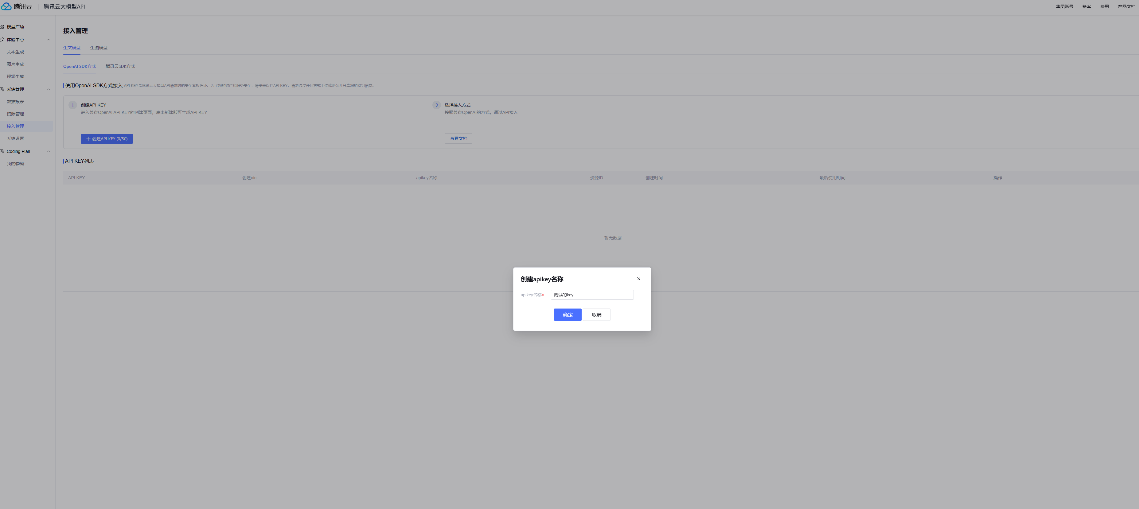This screenshot has height=509, width=1139.
Task: Click the apikey名称 input field
Action: 591,295
